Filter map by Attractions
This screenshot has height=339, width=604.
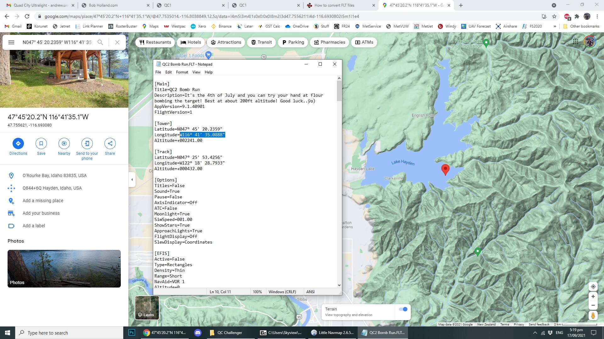(226, 42)
